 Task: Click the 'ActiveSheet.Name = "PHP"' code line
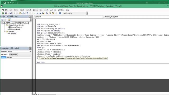tap(50, 43)
